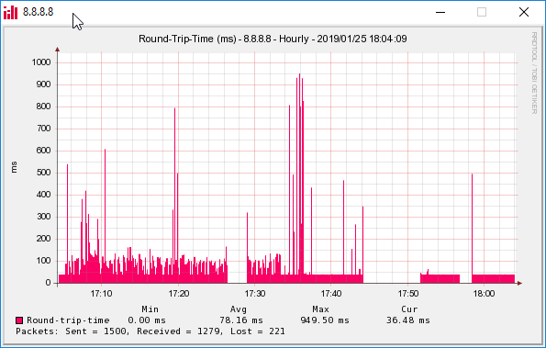The width and height of the screenshot is (546, 348).
Task: Minimize the 8.8.8.8 window
Action: (440, 12)
